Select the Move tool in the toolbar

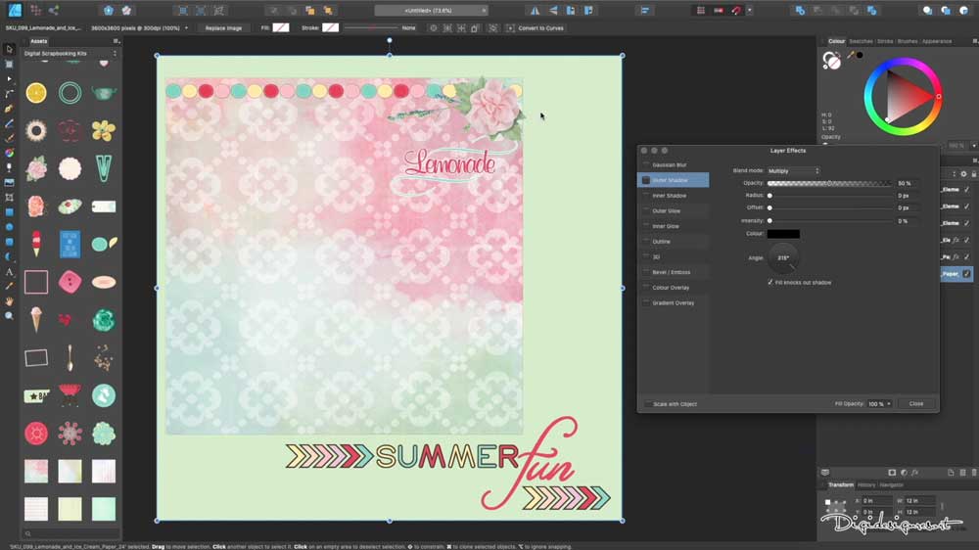point(9,49)
